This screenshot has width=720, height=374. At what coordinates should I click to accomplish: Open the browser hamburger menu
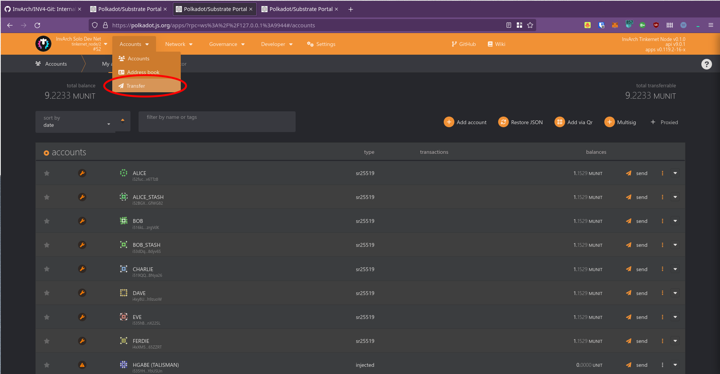tap(710, 25)
